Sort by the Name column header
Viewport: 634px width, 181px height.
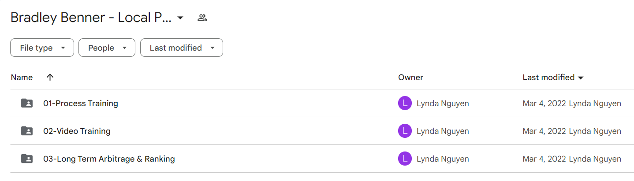[22, 77]
